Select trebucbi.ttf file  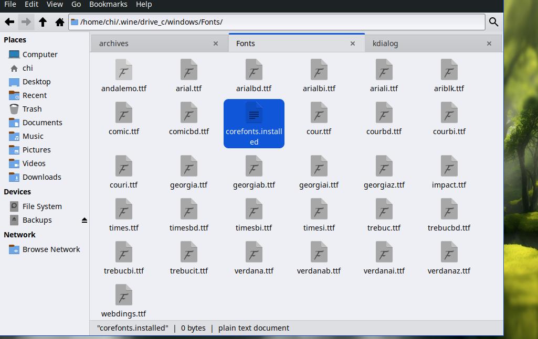click(123, 258)
